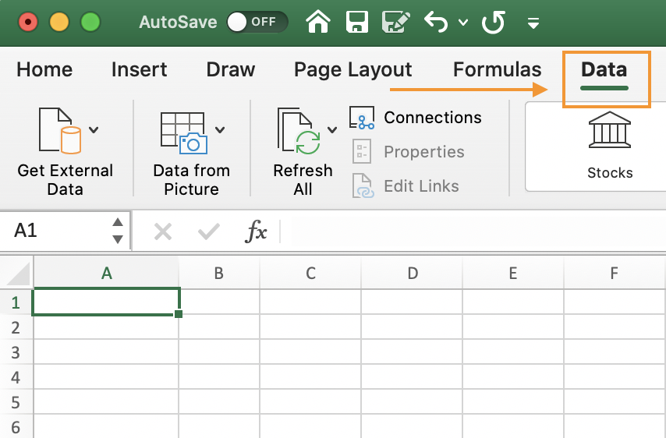
Task: Click the Select All corner triangle
Action: (18, 274)
